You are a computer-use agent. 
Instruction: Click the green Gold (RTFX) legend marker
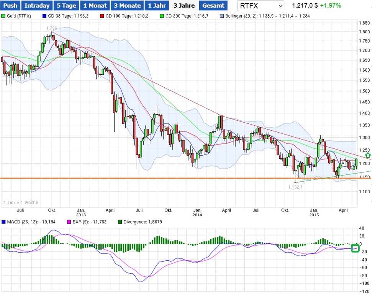click(3, 16)
